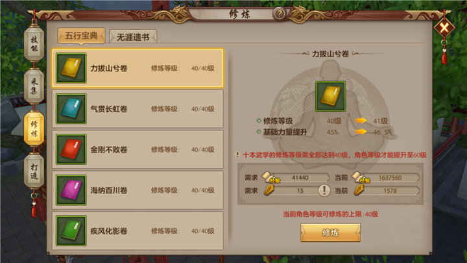Select the 五行宝典 tab
467x263 pixels.
tap(81, 36)
